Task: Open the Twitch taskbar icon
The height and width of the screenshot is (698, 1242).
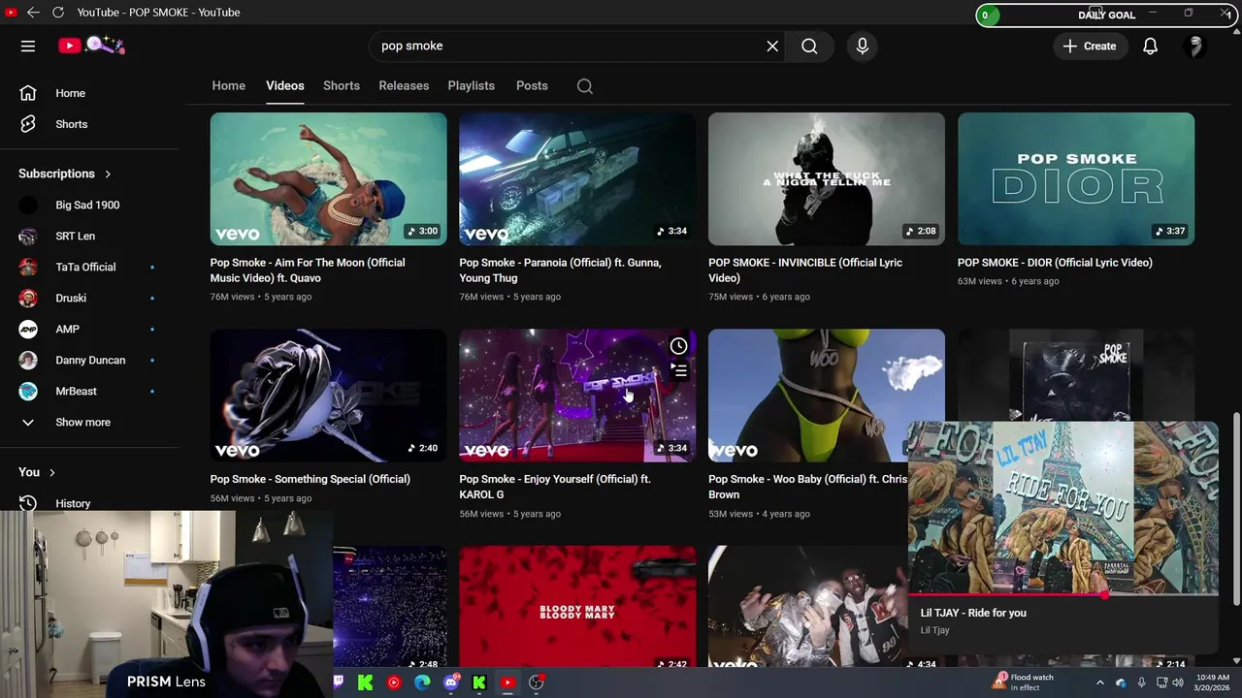Action: 338,682
